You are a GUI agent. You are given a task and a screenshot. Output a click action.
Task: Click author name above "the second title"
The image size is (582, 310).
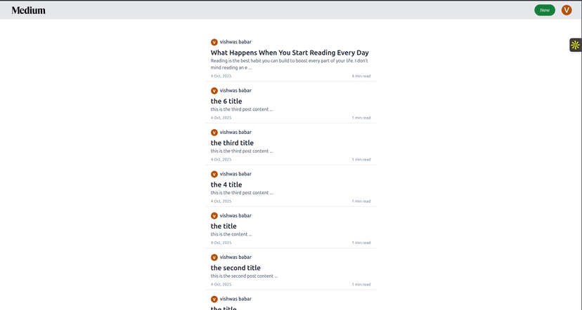click(x=235, y=257)
